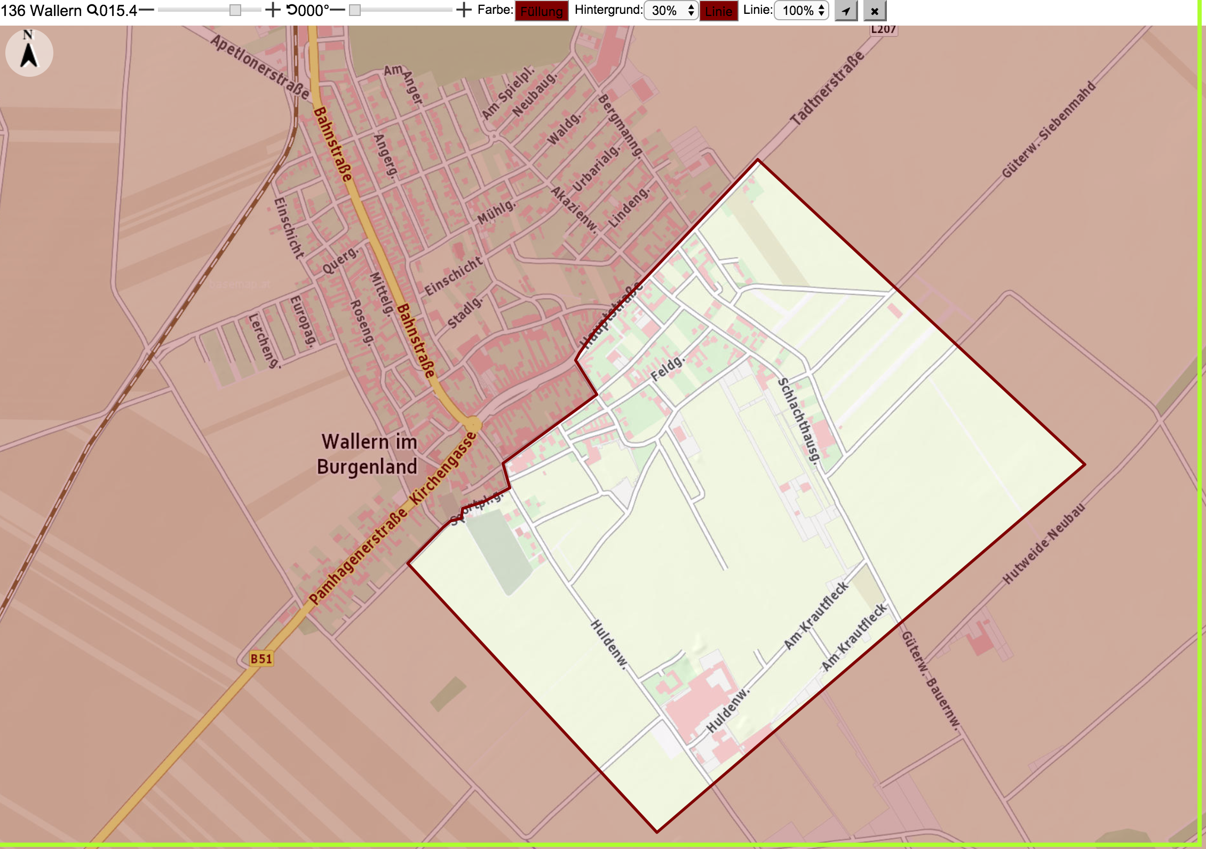This screenshot has width=1206, height=849.
Task: Close the toolbar with the x button
Action: click(x=875, y=11)
